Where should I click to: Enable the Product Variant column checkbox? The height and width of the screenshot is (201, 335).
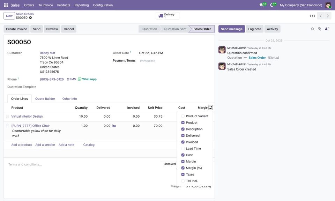[183, 116]
